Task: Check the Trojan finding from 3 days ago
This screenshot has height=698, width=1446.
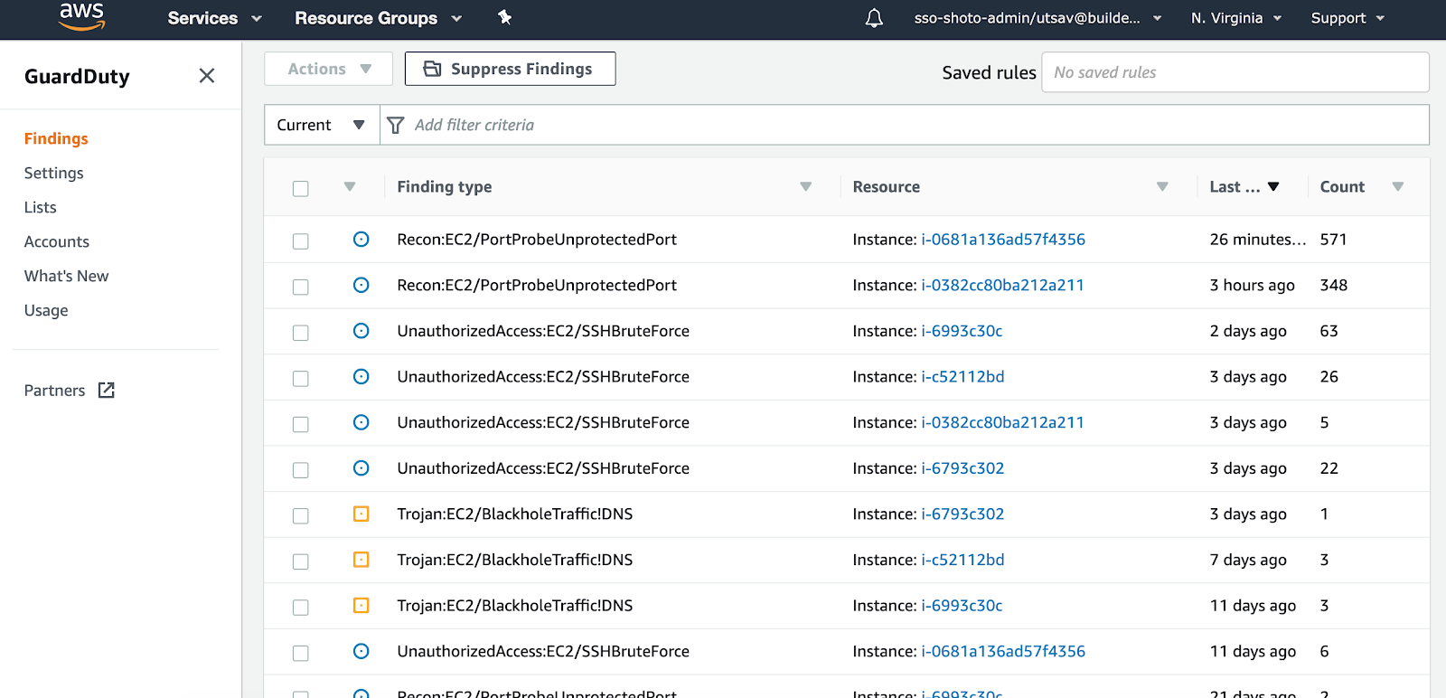Action: tap(301, 515)
